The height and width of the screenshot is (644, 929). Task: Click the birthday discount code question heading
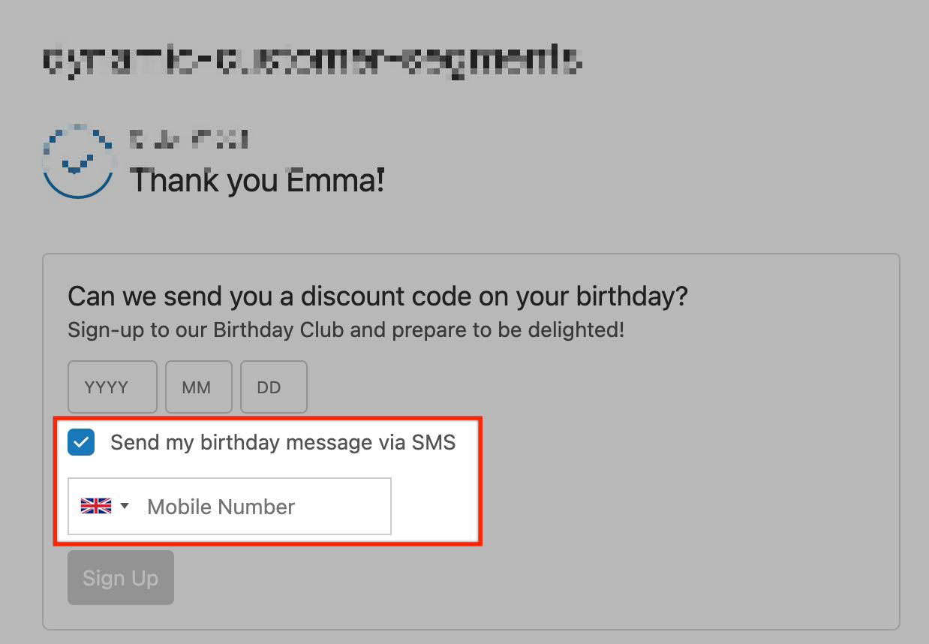(x=377, y=297)
